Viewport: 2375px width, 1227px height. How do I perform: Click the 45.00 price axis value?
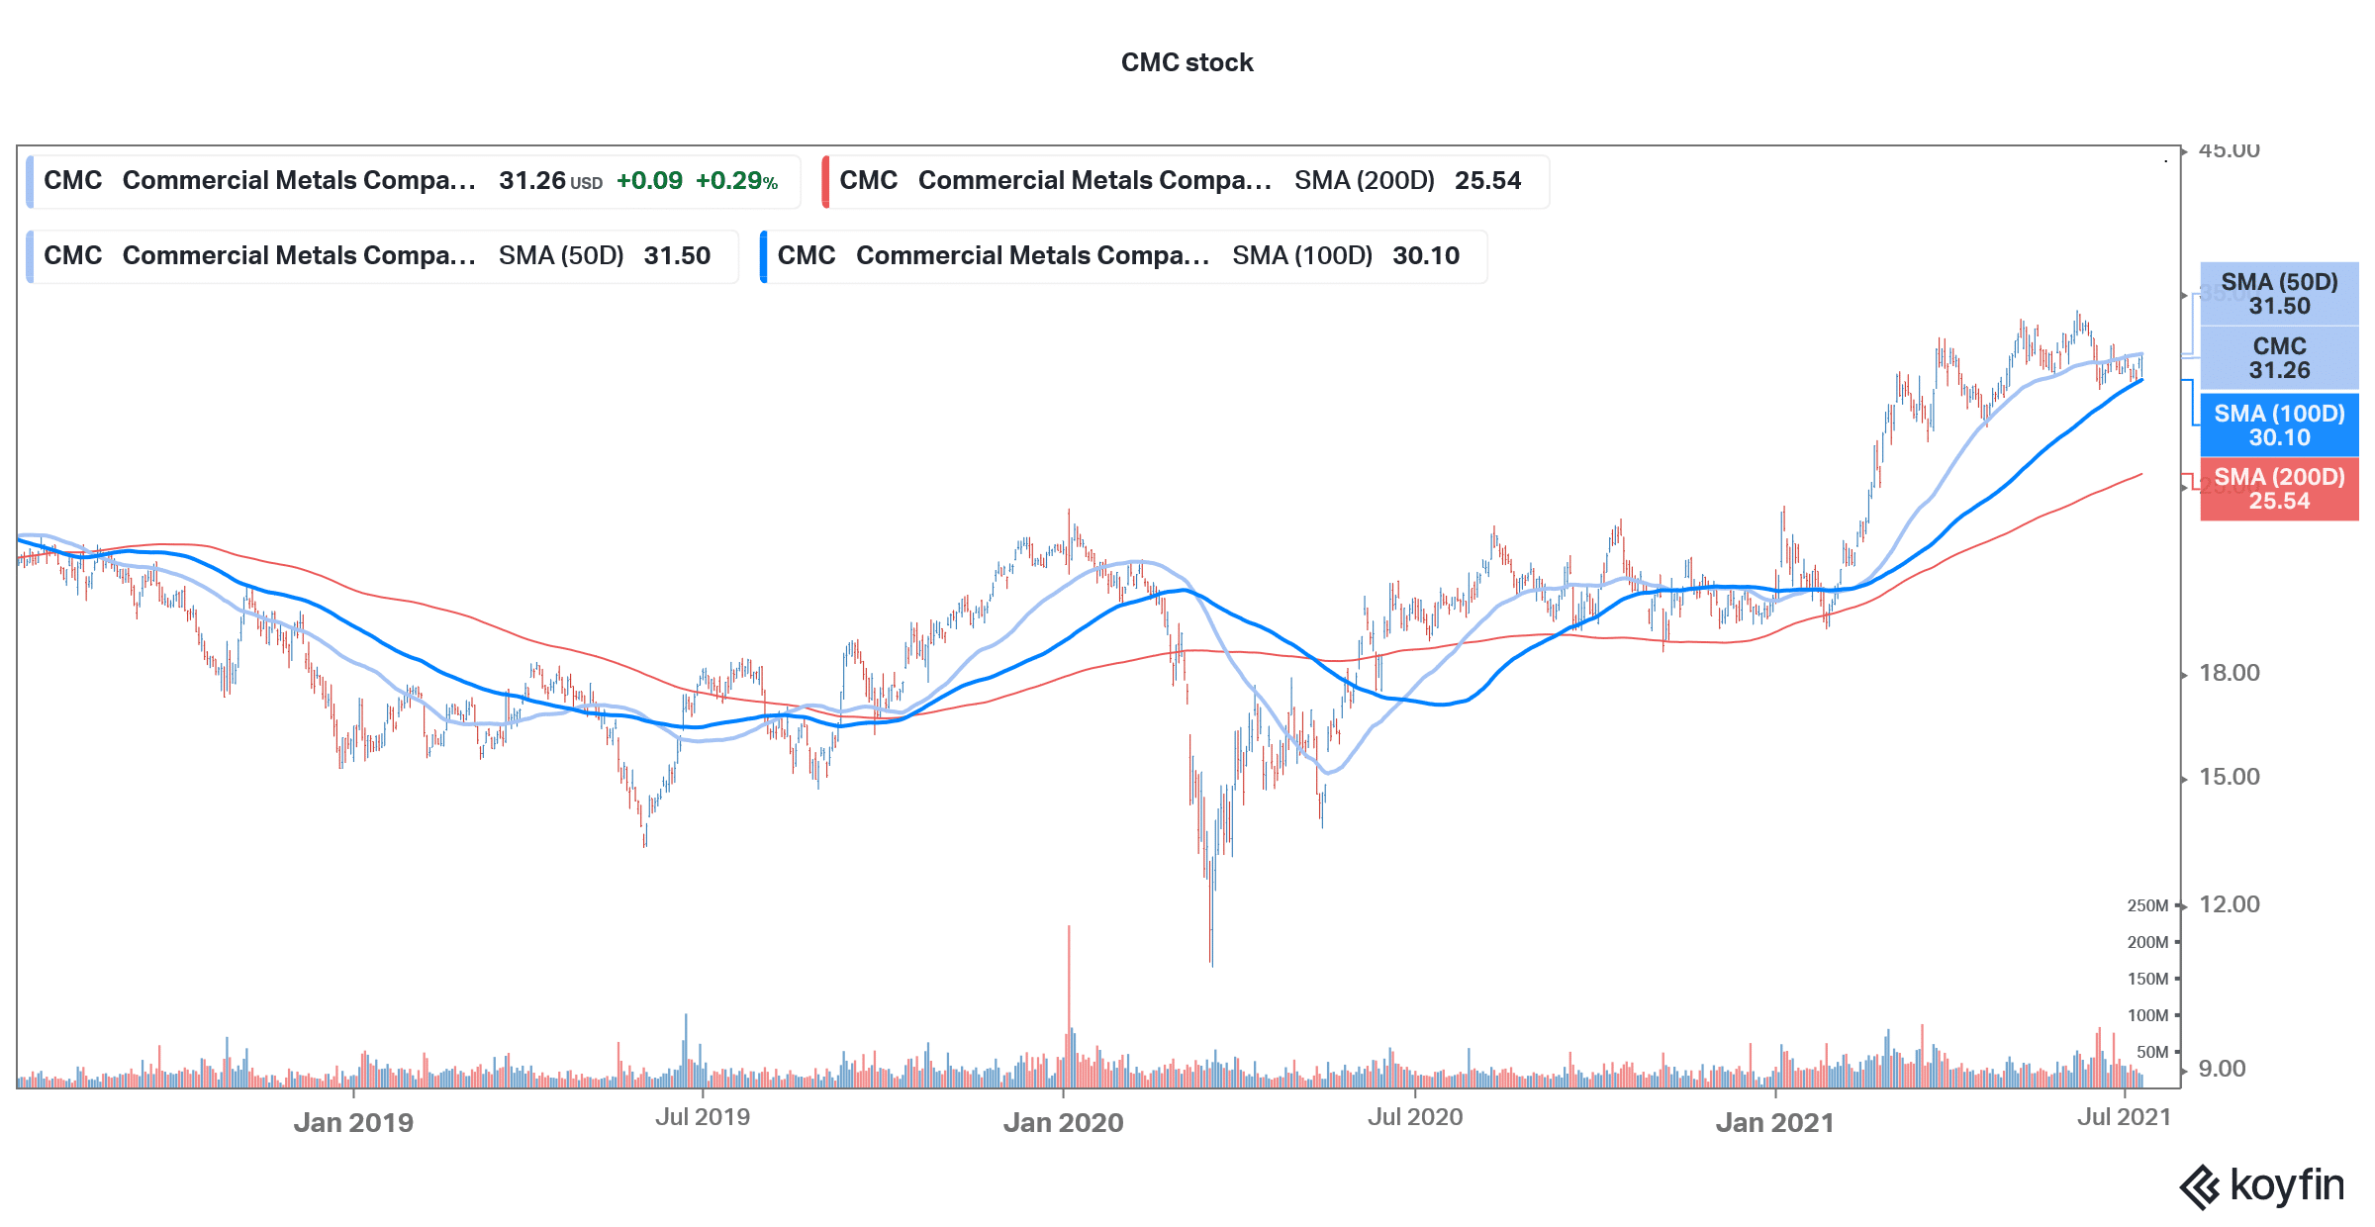[2230, 151]
